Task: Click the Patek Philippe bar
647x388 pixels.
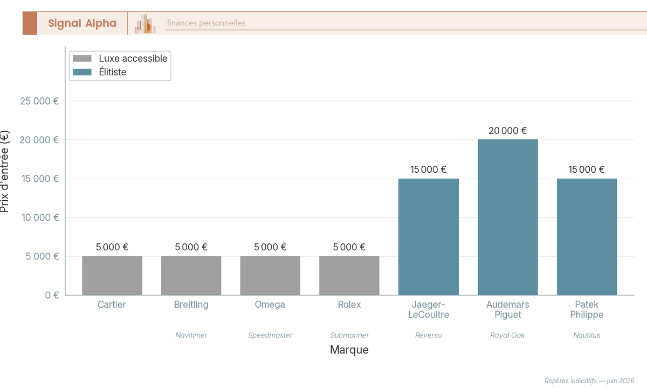Action: click(587, 237)
